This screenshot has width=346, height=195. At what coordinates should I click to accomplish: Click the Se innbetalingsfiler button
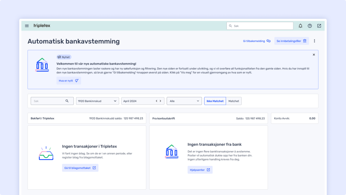tap(291, 41)
